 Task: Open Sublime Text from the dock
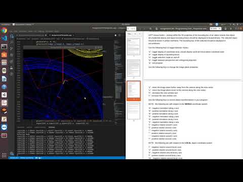[4, 111]
